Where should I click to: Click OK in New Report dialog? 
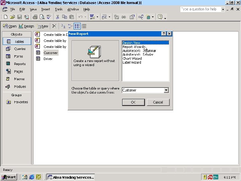pos(134,102)
